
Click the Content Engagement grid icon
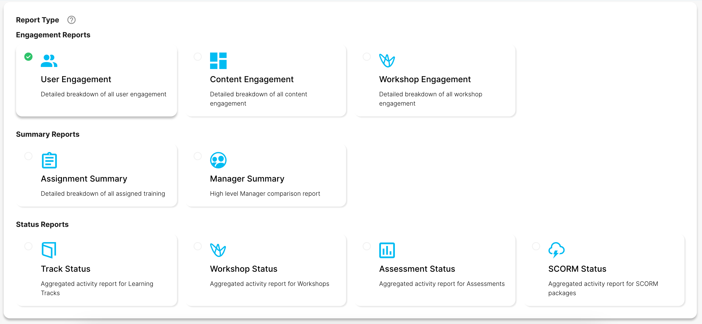[218, 61]
